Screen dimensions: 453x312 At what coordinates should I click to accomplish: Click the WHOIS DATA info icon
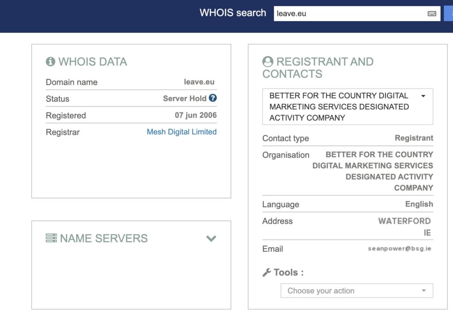click(50, 62)
